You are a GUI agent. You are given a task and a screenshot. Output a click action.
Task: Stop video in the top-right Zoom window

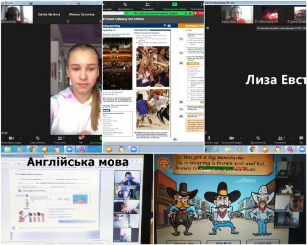[231, 140]
